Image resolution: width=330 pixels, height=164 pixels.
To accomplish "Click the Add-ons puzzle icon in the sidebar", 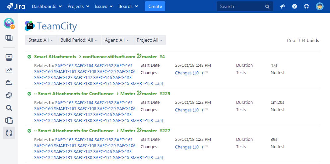I will [9, 95].
